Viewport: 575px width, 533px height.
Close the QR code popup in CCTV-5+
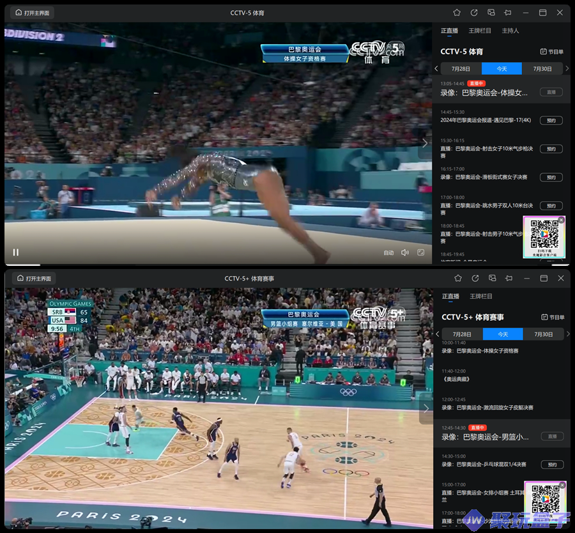click(562, 485)
